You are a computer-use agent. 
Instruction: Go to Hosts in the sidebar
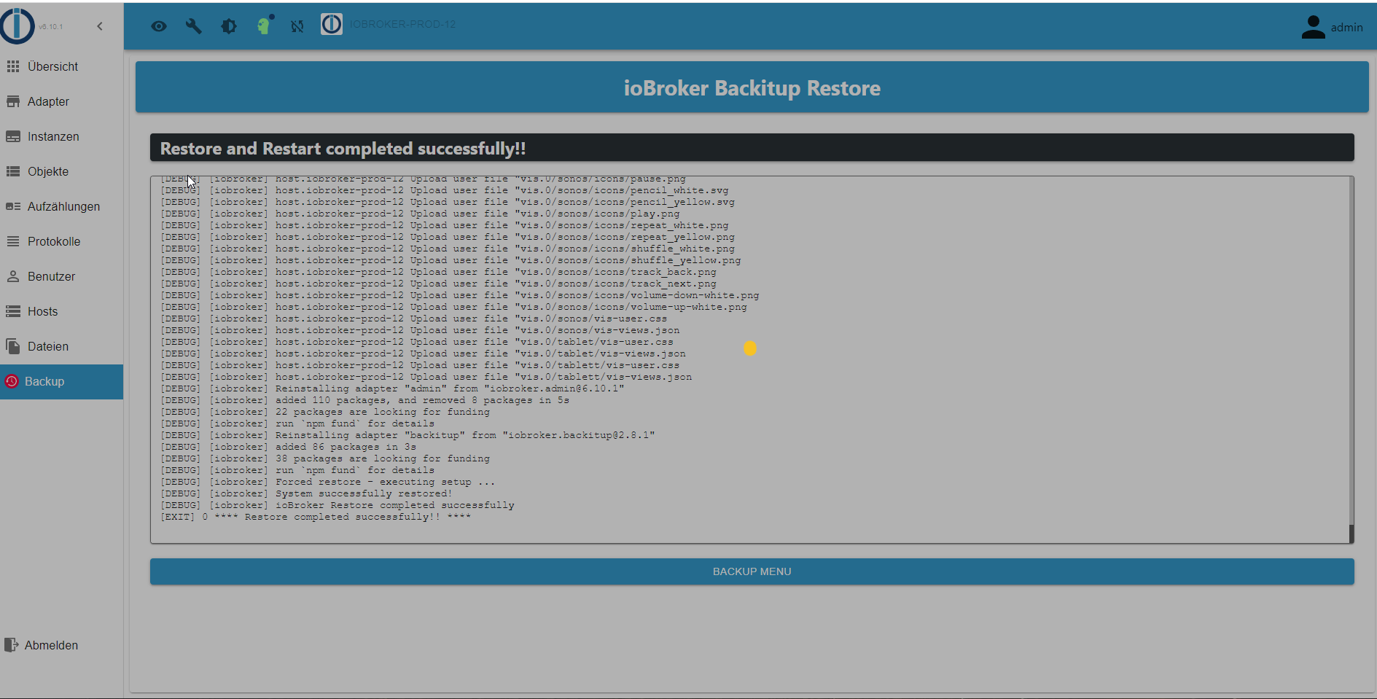coord(61,311)
